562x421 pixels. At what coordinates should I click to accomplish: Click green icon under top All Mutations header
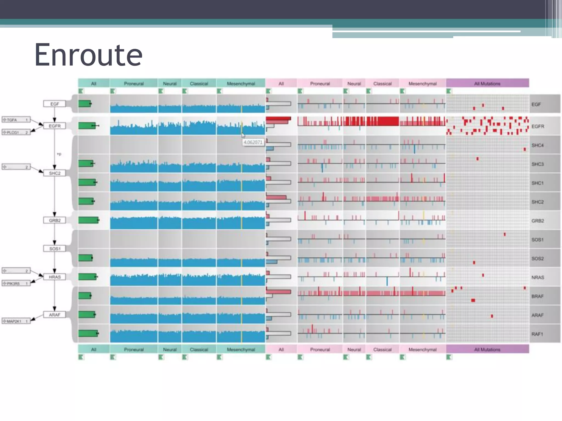click(449, 91)
